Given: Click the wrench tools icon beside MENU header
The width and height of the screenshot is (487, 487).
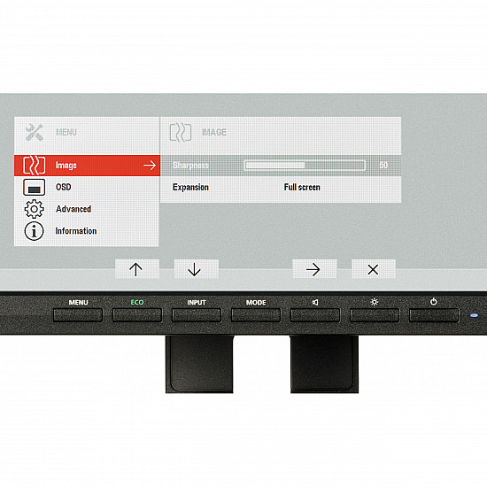Looking at the screenshot, I should click(x=35, y=132).
